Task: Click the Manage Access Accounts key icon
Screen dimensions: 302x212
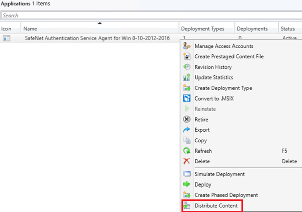Action: pyautogui.click(x=186, y=46)
